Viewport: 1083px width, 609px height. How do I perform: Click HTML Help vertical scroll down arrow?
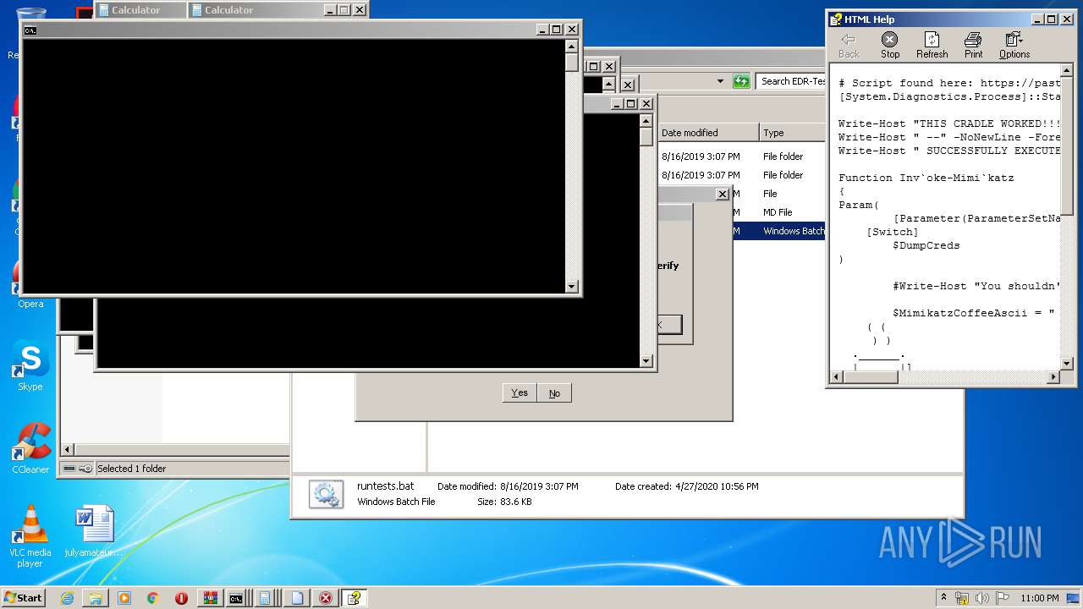point(1067,363)
